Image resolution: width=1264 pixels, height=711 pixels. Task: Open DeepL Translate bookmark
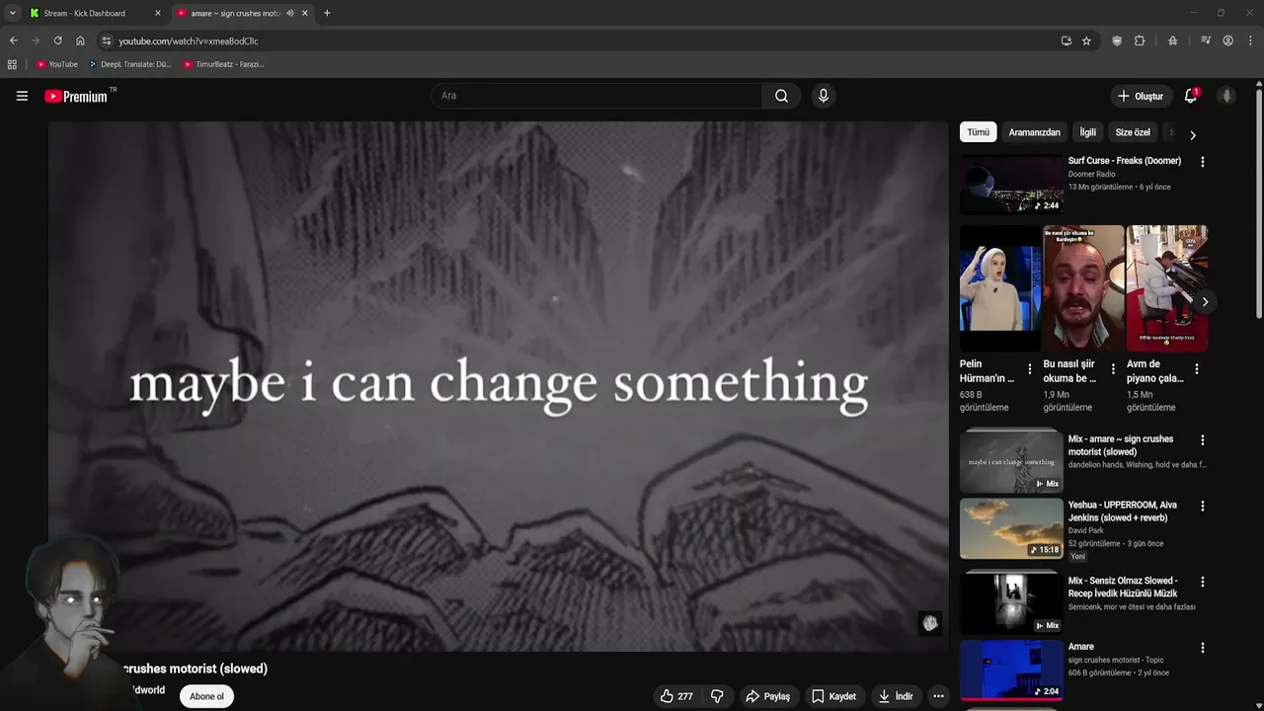[x=129, y=64]
